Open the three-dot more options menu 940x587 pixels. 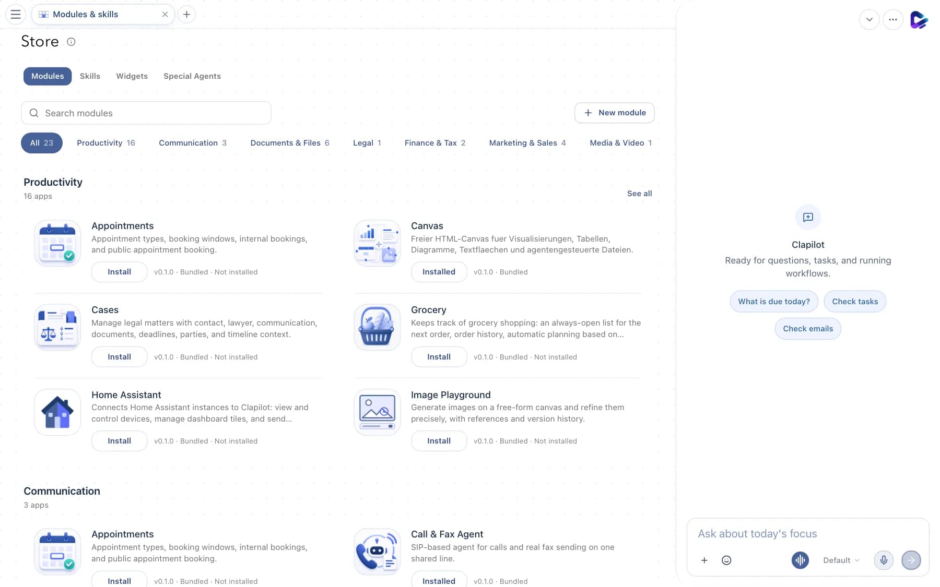[x=893, y=19]
